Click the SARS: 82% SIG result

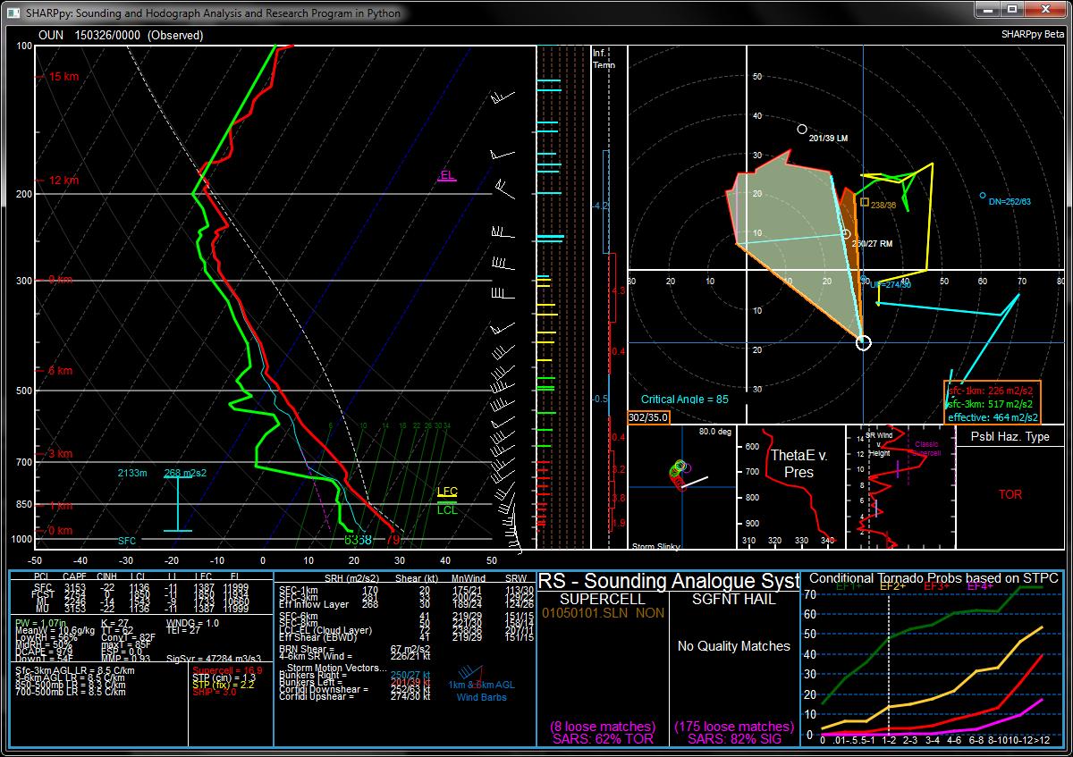(734, 739)
